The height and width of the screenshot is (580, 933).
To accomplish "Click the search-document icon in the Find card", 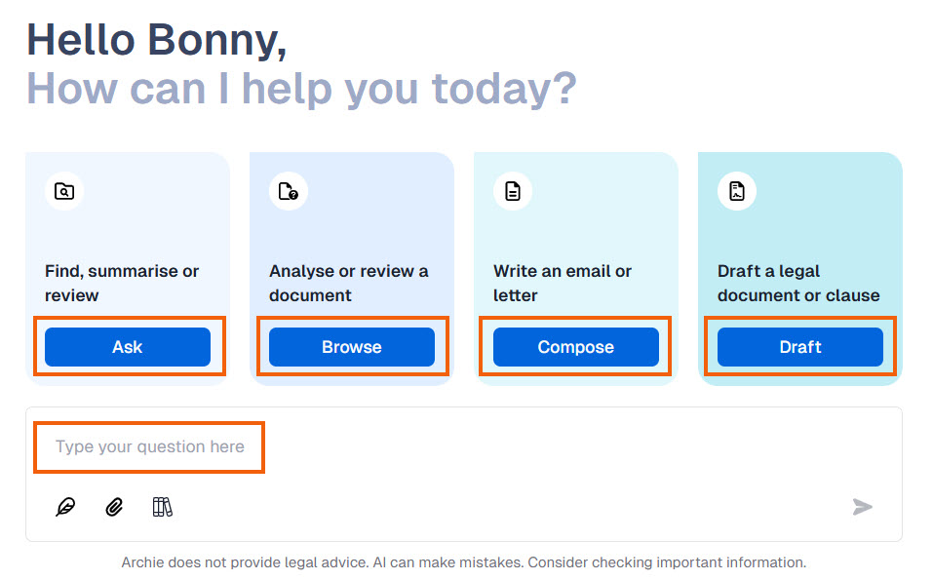I will tap(64, 192).
